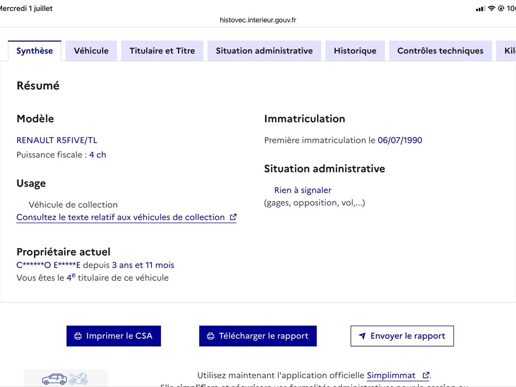Open the Titulaire et Titre tab
The width and height of the screenshot is (516, 387).
tap(162, 51)
